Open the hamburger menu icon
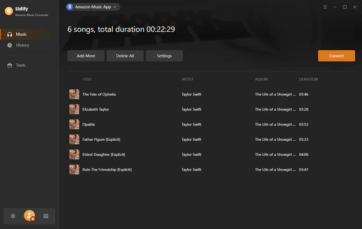This screenshot has height=229, width=362. 325,7
